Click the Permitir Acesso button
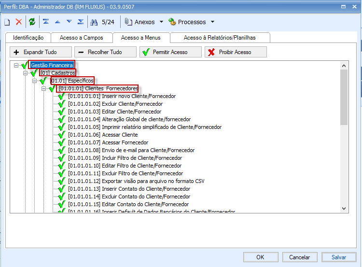 pos(170,52)
